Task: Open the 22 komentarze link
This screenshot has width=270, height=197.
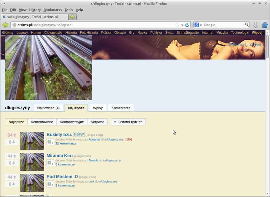Action: (x=66, y=144)
